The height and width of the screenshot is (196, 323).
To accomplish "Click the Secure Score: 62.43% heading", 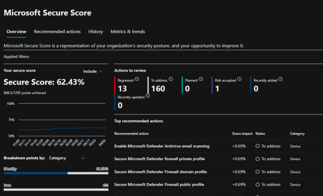I will point(44,82).
